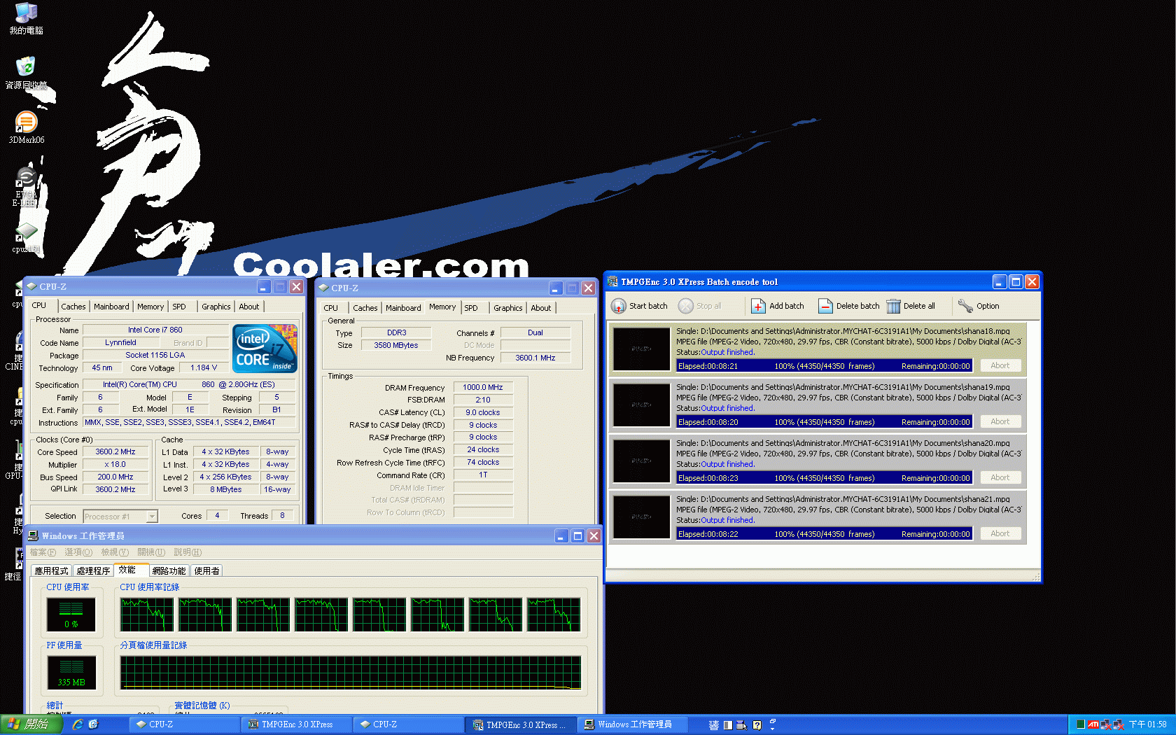The height and width of the screenshot is (735, 1176).
Task: Click the taskbar clock showing 01:58
Action: (1148, 724)
